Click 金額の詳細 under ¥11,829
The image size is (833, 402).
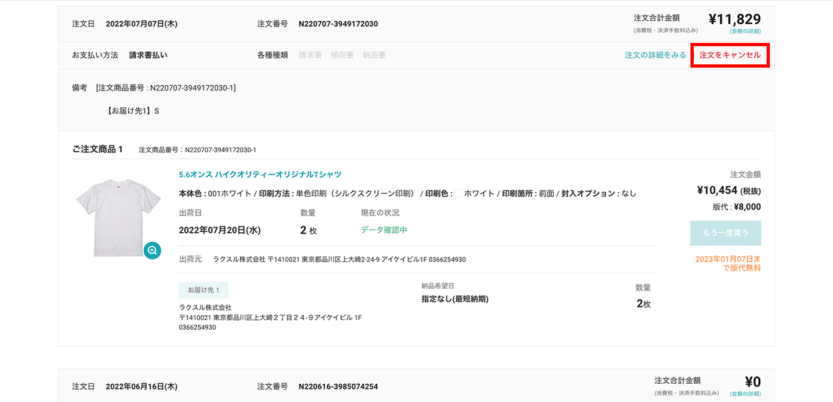point(745,31)
